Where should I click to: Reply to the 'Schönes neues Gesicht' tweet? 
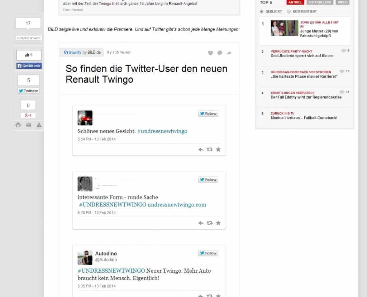coord(201,150)
